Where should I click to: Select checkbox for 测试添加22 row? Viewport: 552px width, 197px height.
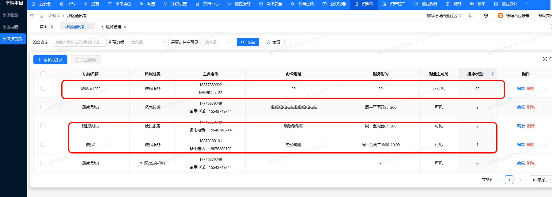tap(43, 89)
